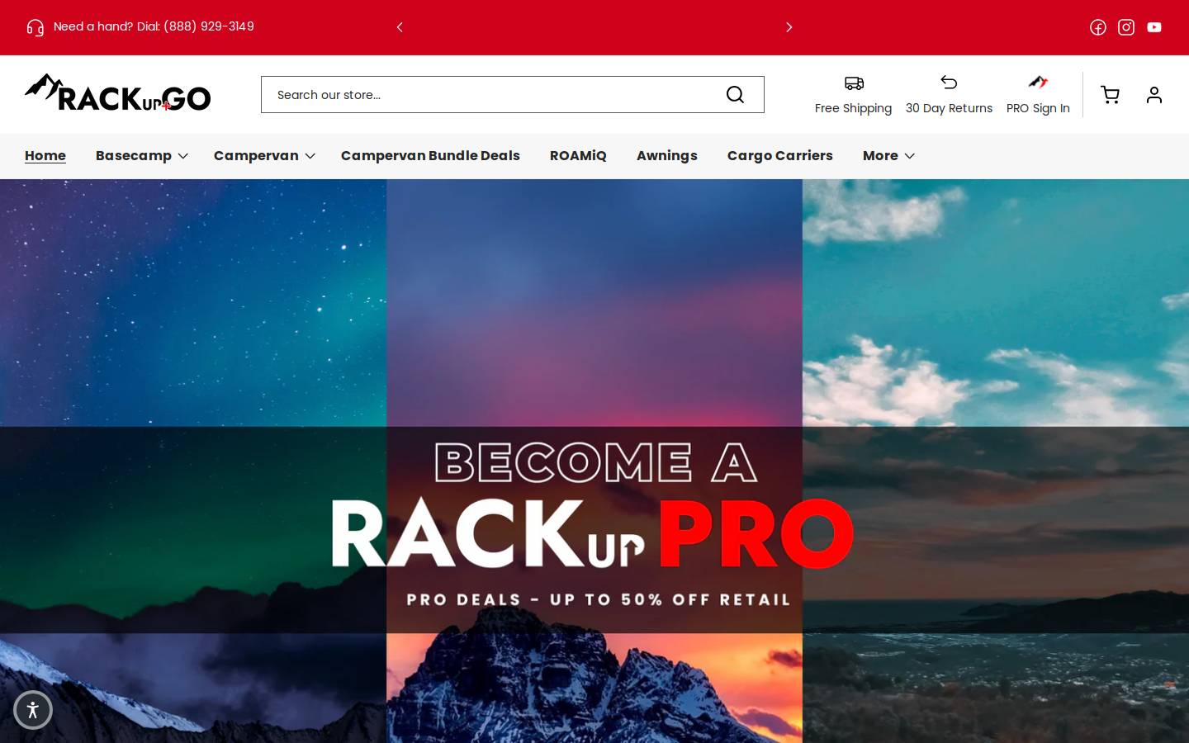Show next announcement with right arrow

point(789,27)
